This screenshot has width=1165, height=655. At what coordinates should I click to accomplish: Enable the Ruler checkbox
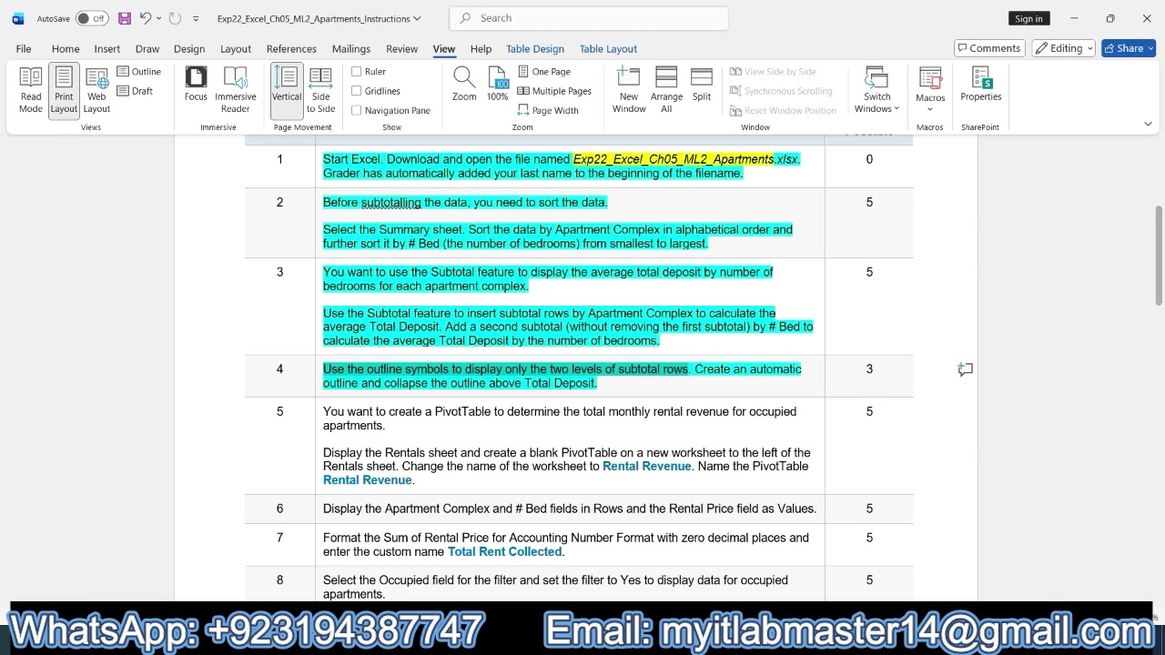tap(357, 72)
